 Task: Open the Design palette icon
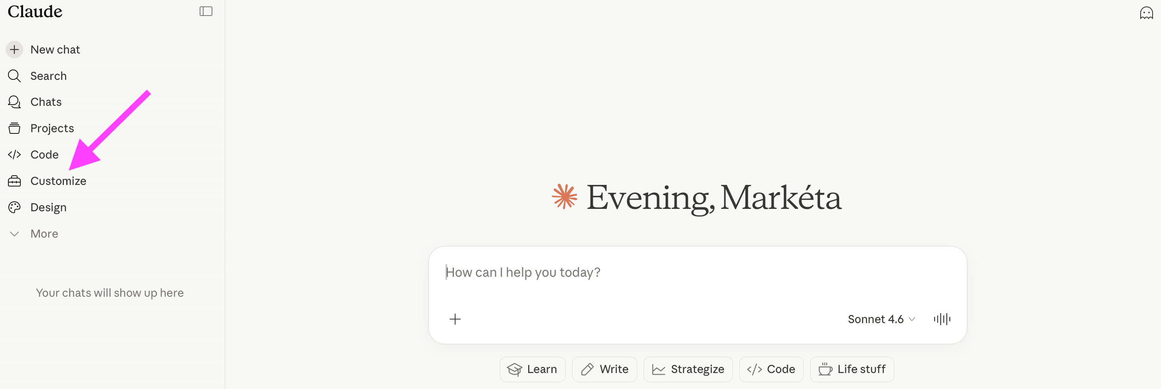[14, 207]
